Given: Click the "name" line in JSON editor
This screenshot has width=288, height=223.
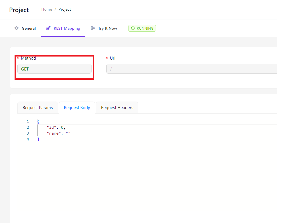Looking at the screenshot, I should (x=58, y=133).
